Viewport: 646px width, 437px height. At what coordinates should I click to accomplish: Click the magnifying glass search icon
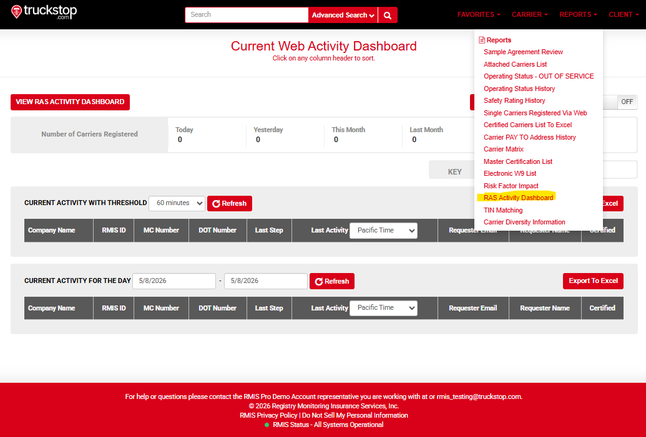(x=388, y=15)
